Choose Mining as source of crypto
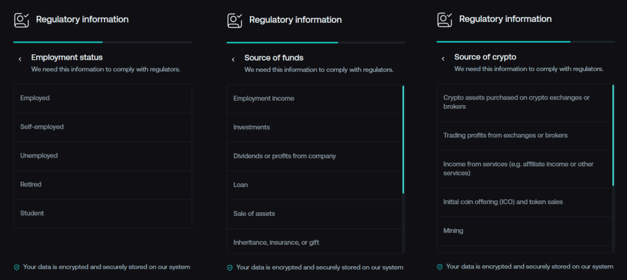 coord(524,231)
